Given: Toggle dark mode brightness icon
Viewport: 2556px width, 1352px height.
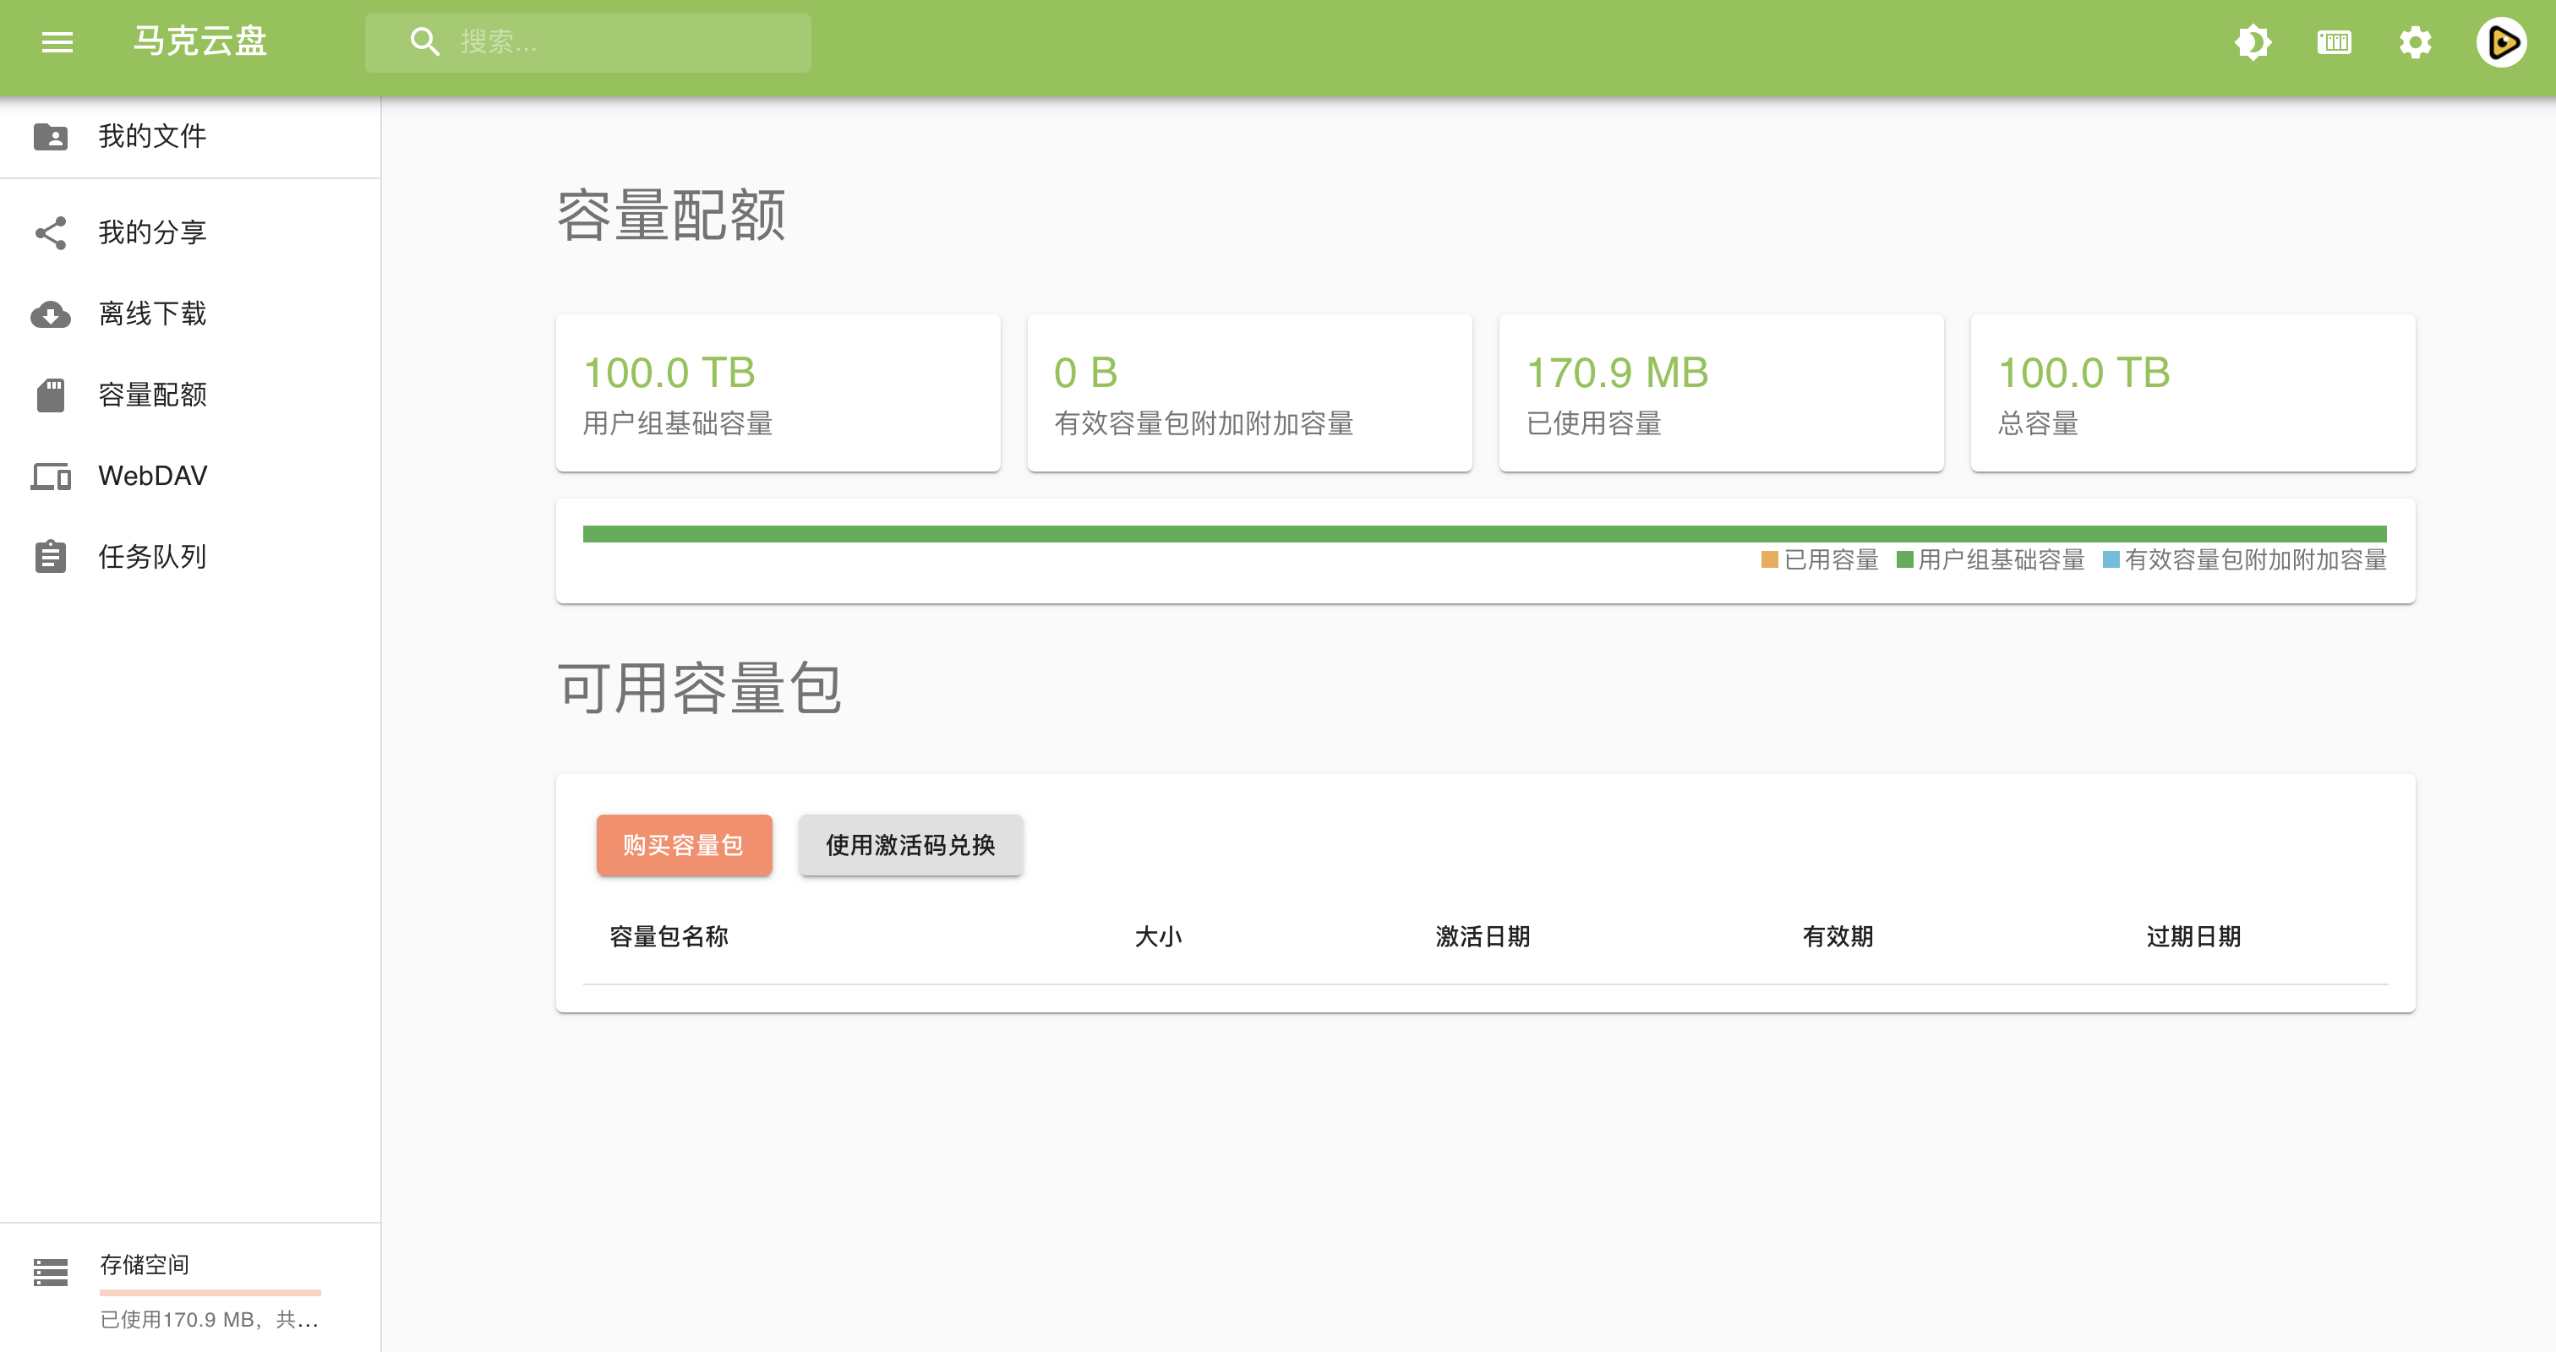Looking at the screenshot, I should pos(2253,41).
